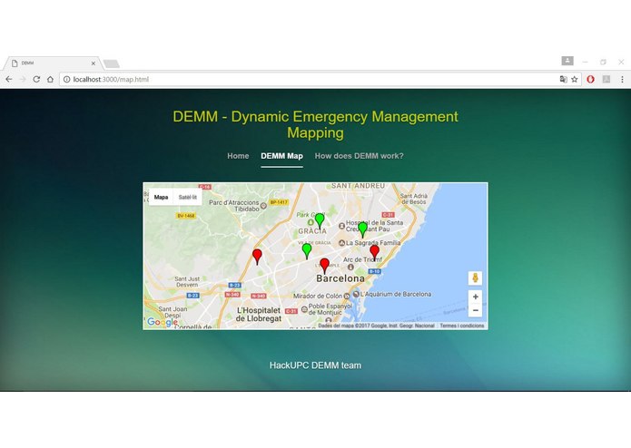Open the translate page icon

point(564,80)
